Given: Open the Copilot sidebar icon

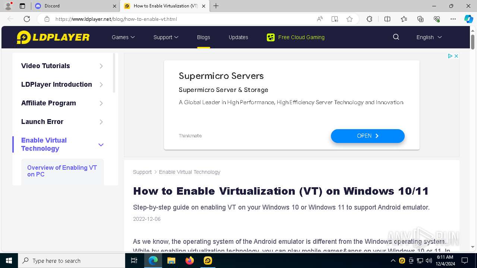Looking at the screenshot, I should [x=468, y=19].
